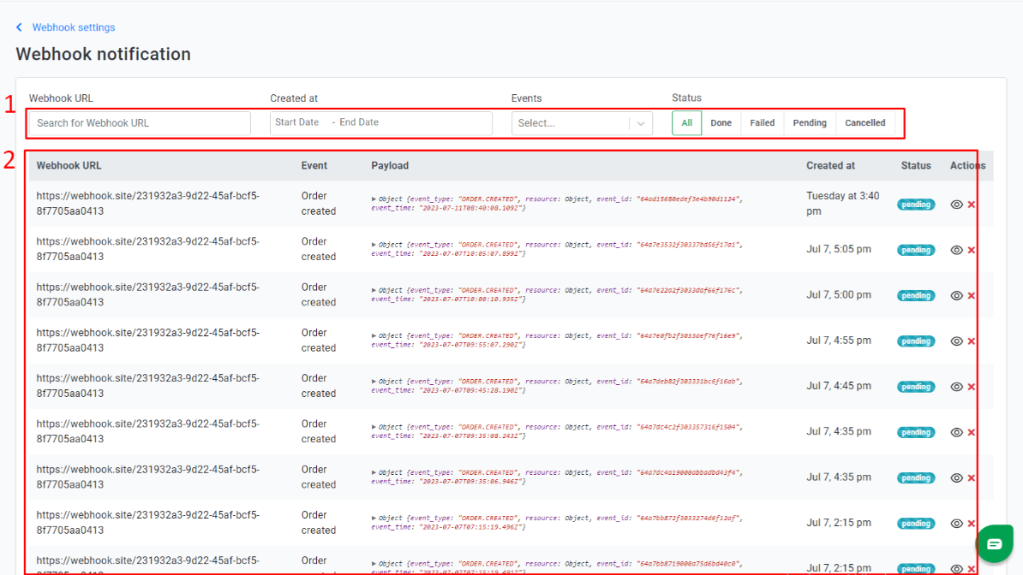View row with event time 09:35:08.243Z
This screenshot has height=575, width=1023.
tap(956, 433)
